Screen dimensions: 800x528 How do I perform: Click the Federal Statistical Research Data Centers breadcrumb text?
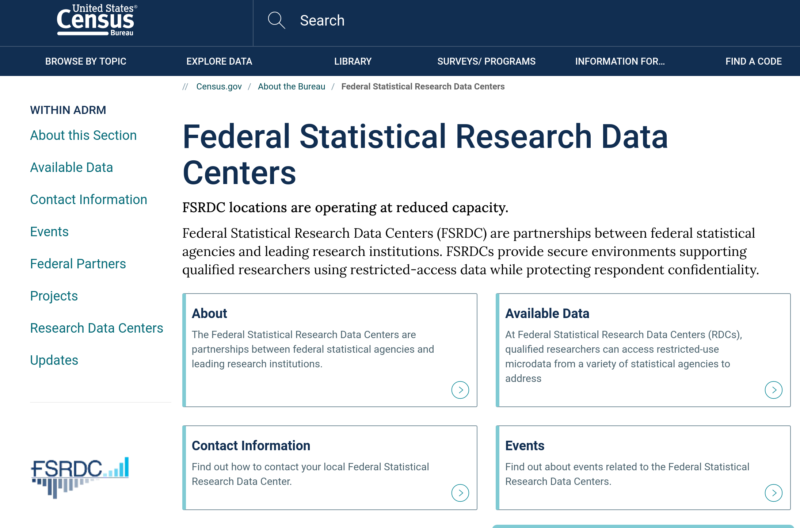point(423,87)
